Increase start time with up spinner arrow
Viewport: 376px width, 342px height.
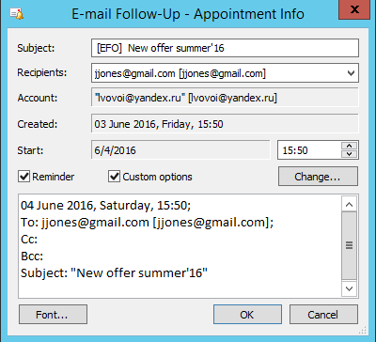350,146
